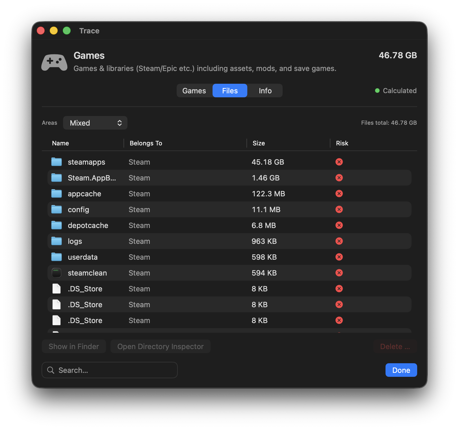Click the risk indicator in the config row
The image size is (459, 430).
pos(339,209)
